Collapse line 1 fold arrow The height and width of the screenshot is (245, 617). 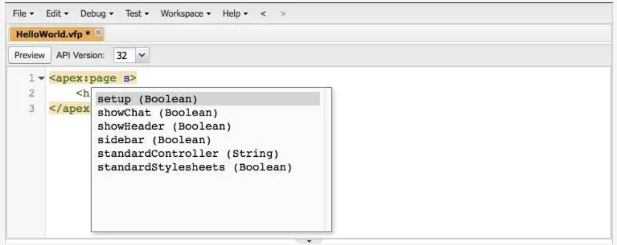41,79
